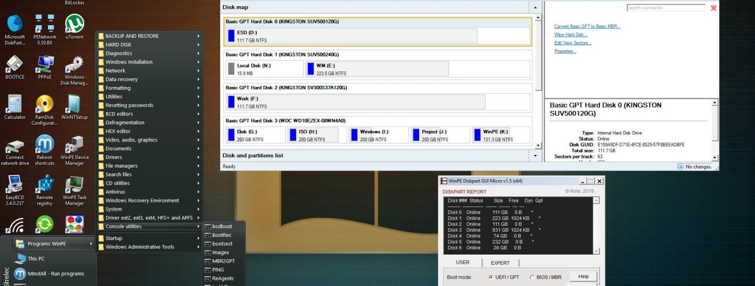Expand Disk and partitions list section
Screen dimensions: 755x286
pos(535,155)
